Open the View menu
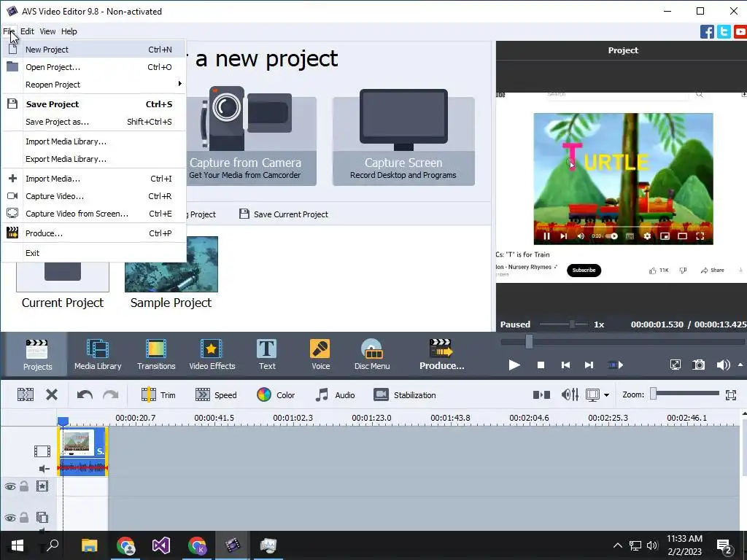747x560 pixels. coord(47,31)
